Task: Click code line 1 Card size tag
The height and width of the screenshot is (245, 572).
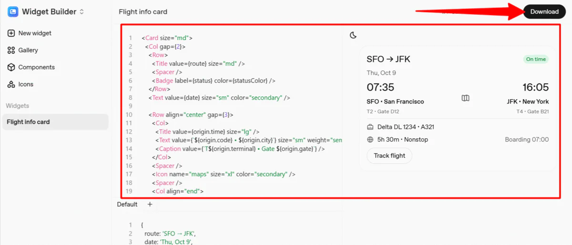Action: tap(167, 38)
